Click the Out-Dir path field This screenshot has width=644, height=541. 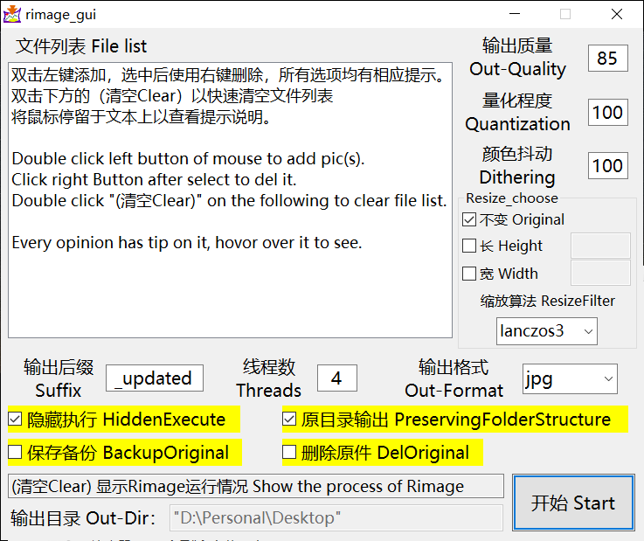tap(336, 518)
